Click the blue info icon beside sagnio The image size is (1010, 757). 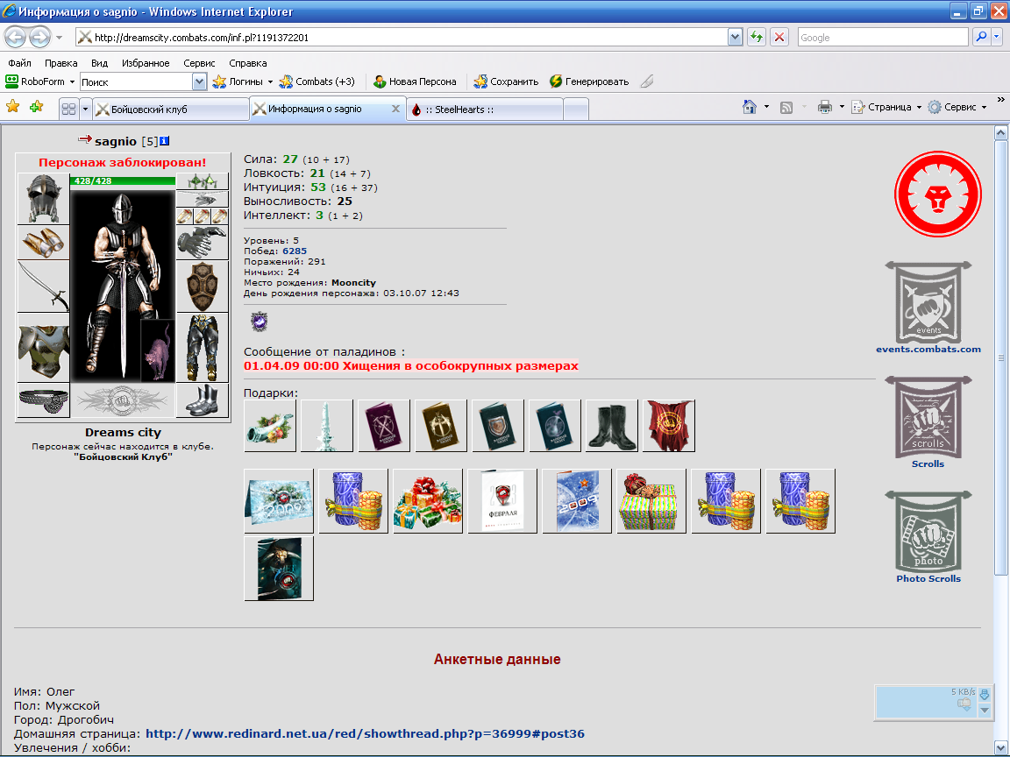coord(164,141)
